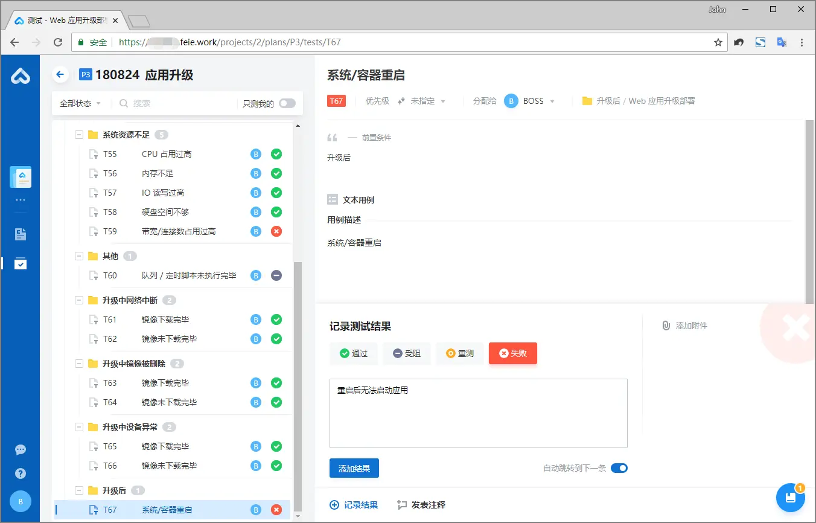Click the blue floating notification button
Screen dimensions: 816x523
[790, 498]
